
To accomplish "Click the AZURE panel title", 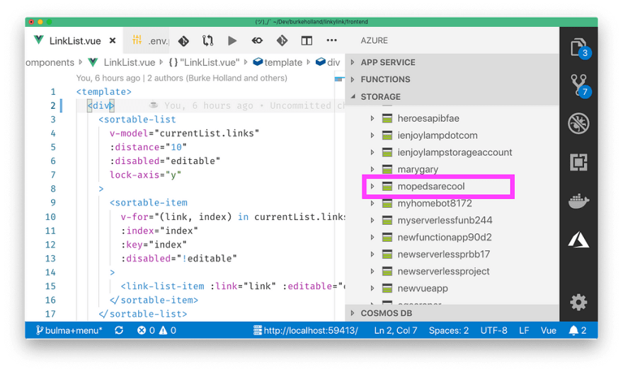I will coord(375,40).
